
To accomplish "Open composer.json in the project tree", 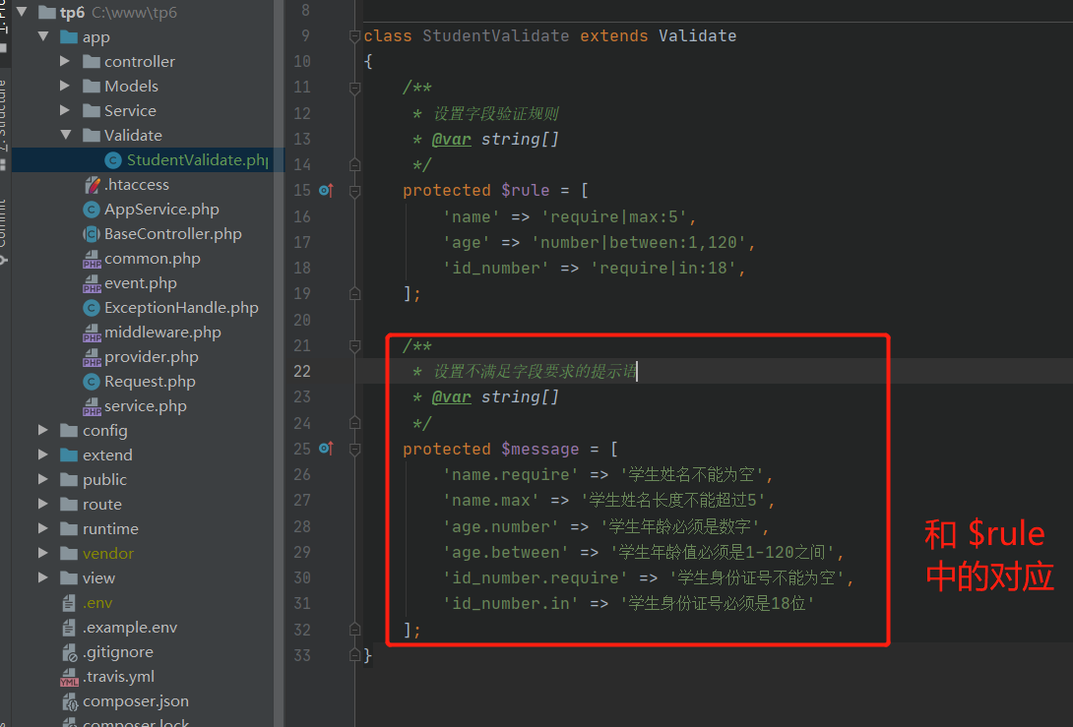I will pos(136,701).
